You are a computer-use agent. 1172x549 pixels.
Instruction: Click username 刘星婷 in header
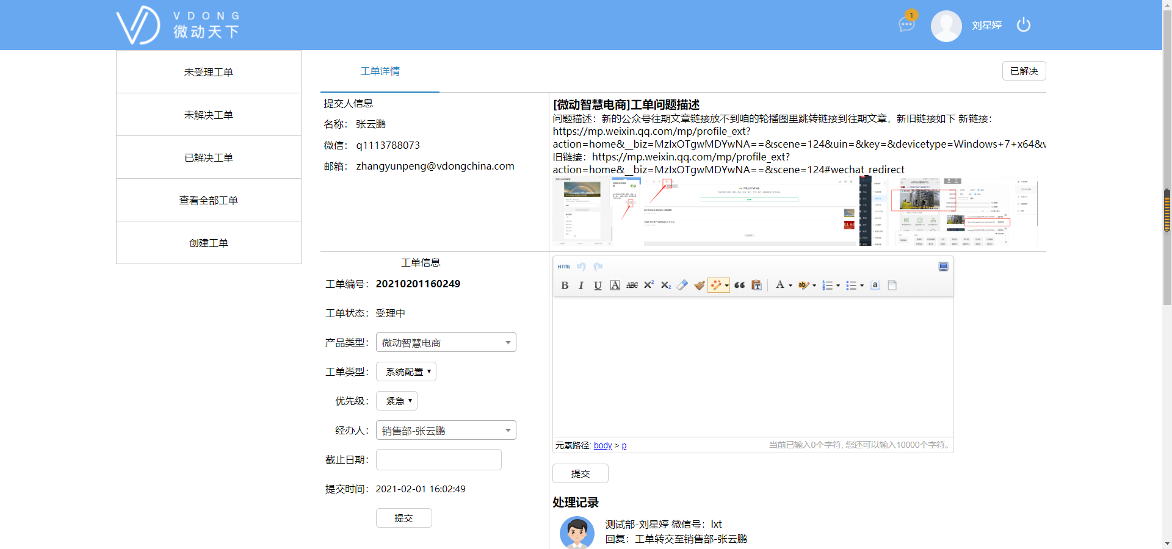(987, 26)
